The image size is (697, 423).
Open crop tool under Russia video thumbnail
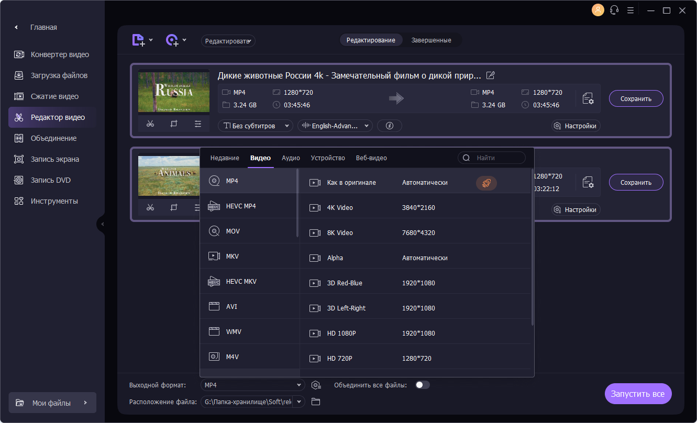(174, 124)
